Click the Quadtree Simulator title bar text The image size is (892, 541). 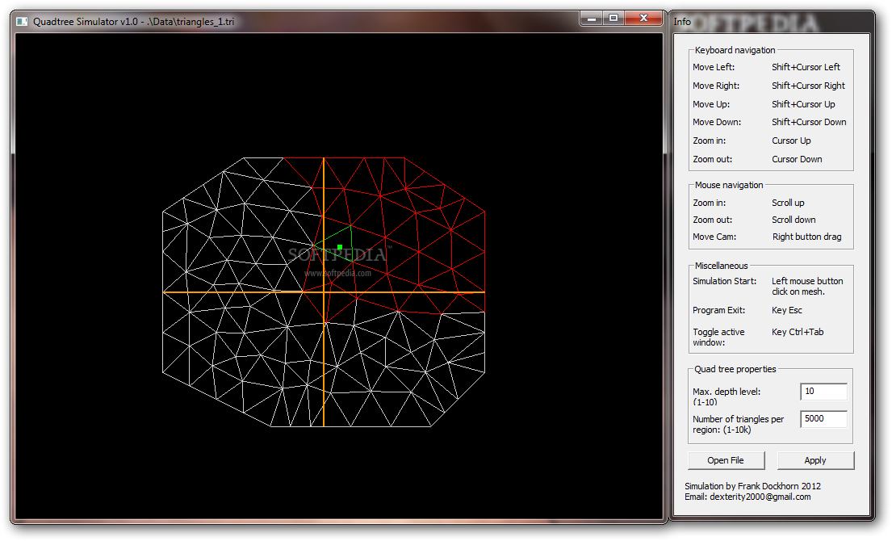pos(134,22)
